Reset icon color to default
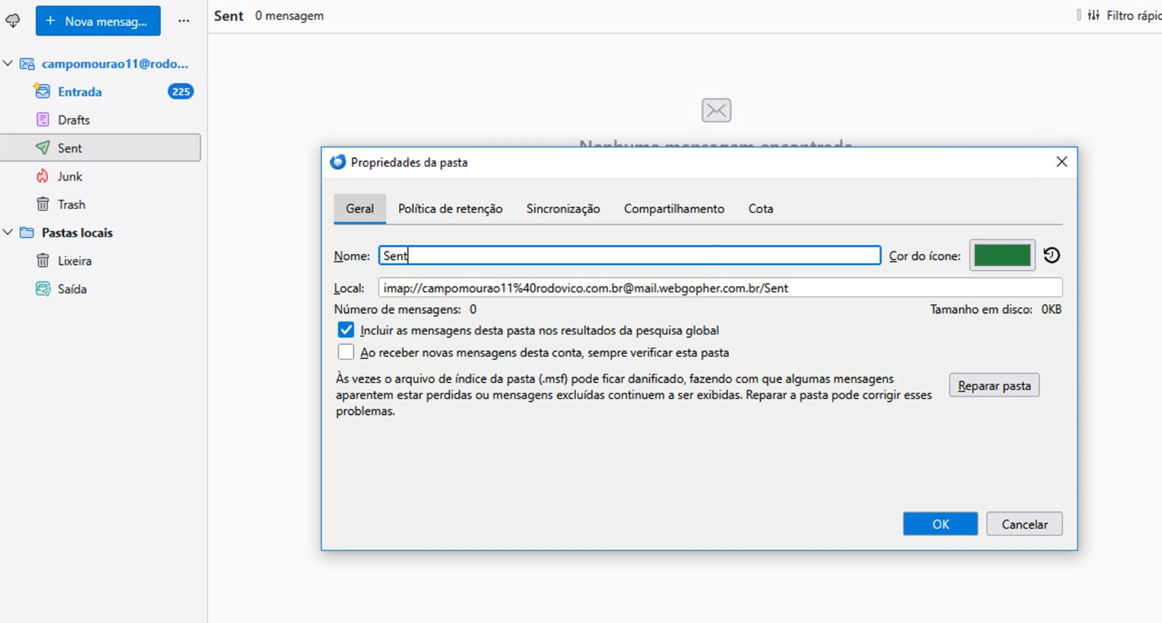The width and height of the screenshot is (1162, 623). (1052, 256)
